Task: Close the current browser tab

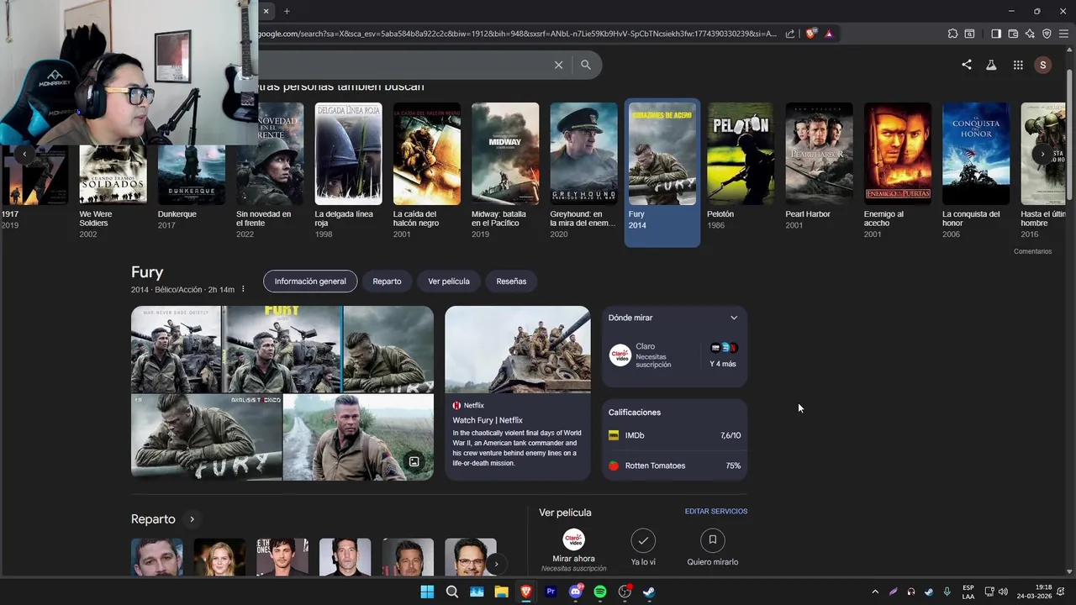Action: pos(266,11)
